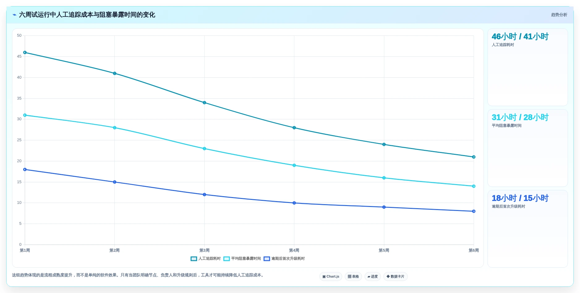Click the 第3周 x-axis label

click(204, 250)
